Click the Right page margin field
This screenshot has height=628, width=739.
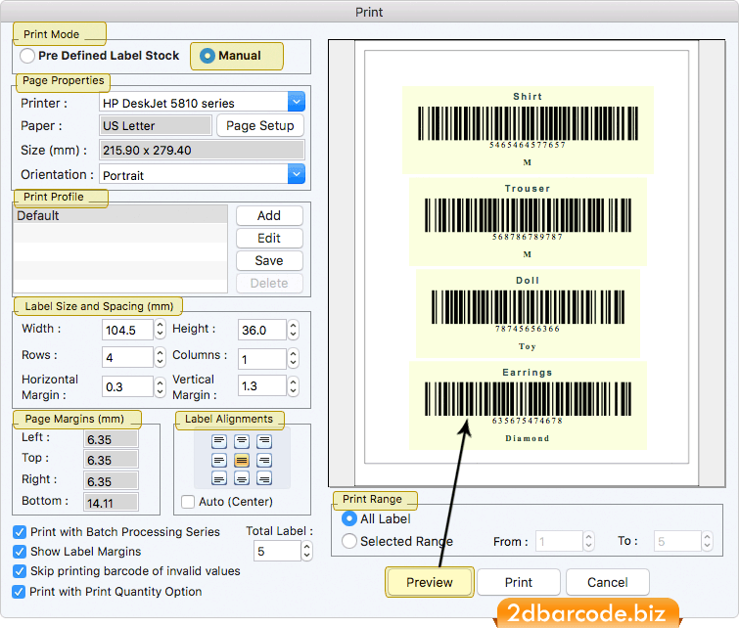pyautogui.click(x=112, y=481)
